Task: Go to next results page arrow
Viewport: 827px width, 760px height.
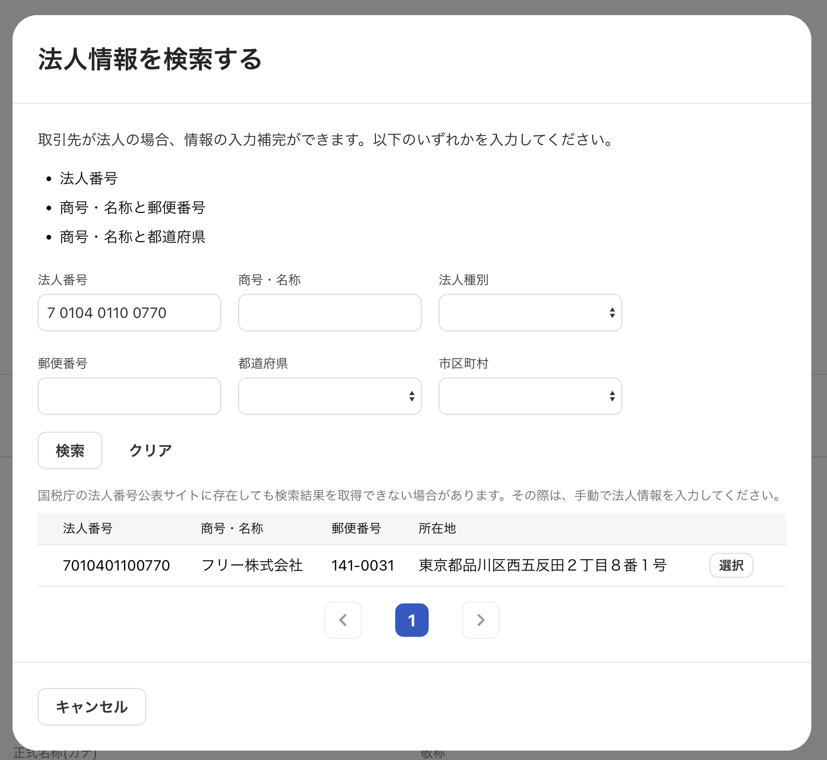Action: pos(481,620)
